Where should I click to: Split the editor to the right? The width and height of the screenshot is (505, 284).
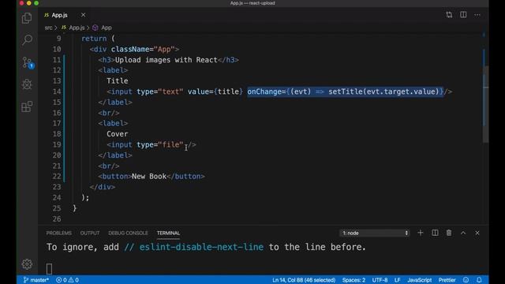(463, 15)
